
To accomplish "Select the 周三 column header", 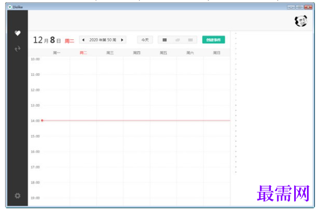I will coord(110,53).
